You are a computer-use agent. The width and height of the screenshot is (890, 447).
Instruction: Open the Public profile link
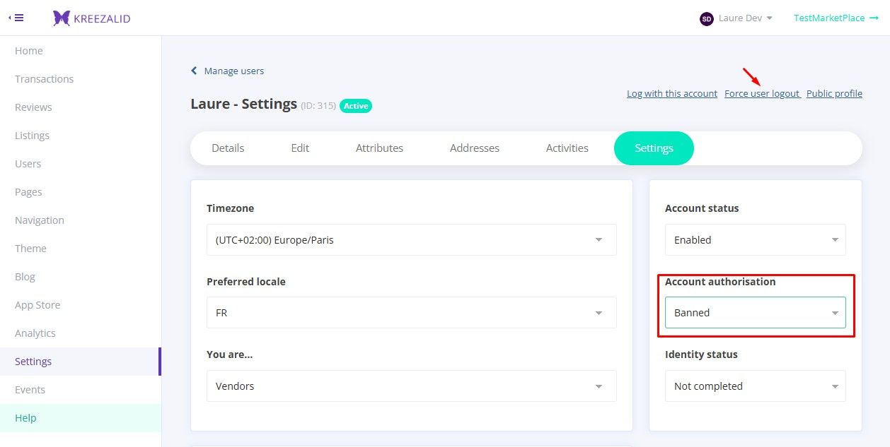pos(834,93)
